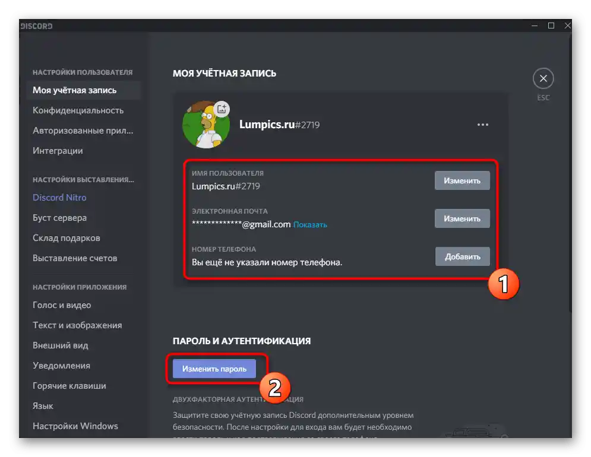The image size is (591, 457).
Task: Open Авторизованные приложения section
Action: pos(84,131)
